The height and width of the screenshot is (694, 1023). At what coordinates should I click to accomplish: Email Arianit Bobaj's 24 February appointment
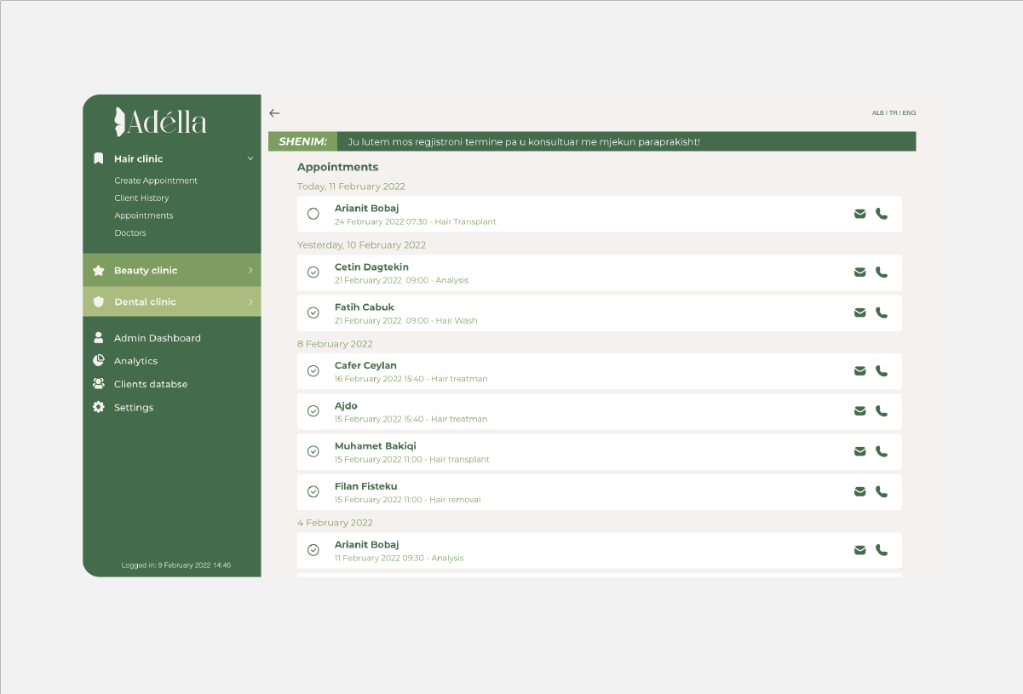tap(860, 214)
